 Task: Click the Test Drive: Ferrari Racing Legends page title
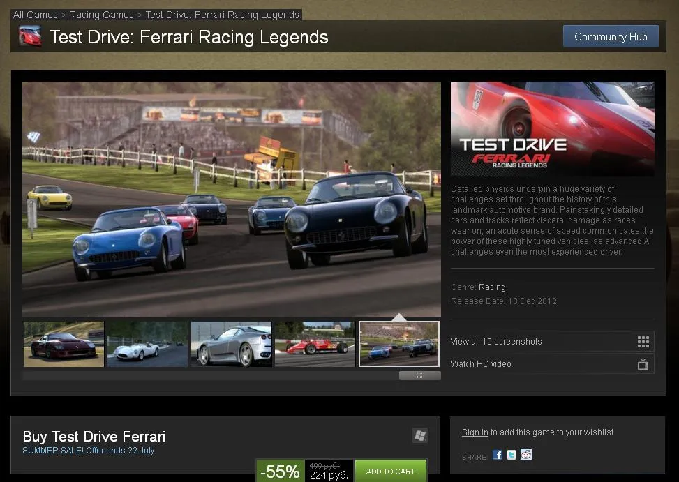pyautogui.click(x=189, y=37)
